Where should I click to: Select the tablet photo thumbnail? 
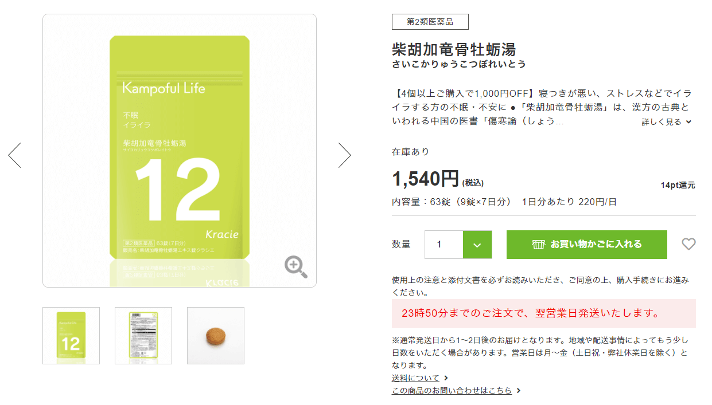(216, 336)
